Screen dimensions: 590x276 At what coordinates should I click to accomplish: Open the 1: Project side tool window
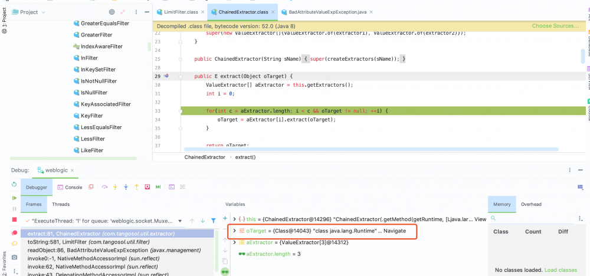pyautogui.click(x=4, y=21)
